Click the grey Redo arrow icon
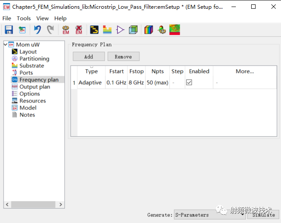This screenshot has width=281, height=223. point(50,29)
